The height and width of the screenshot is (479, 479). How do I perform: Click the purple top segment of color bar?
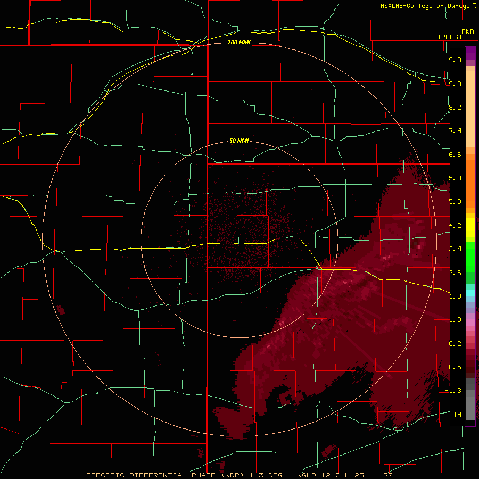(470, 53)
